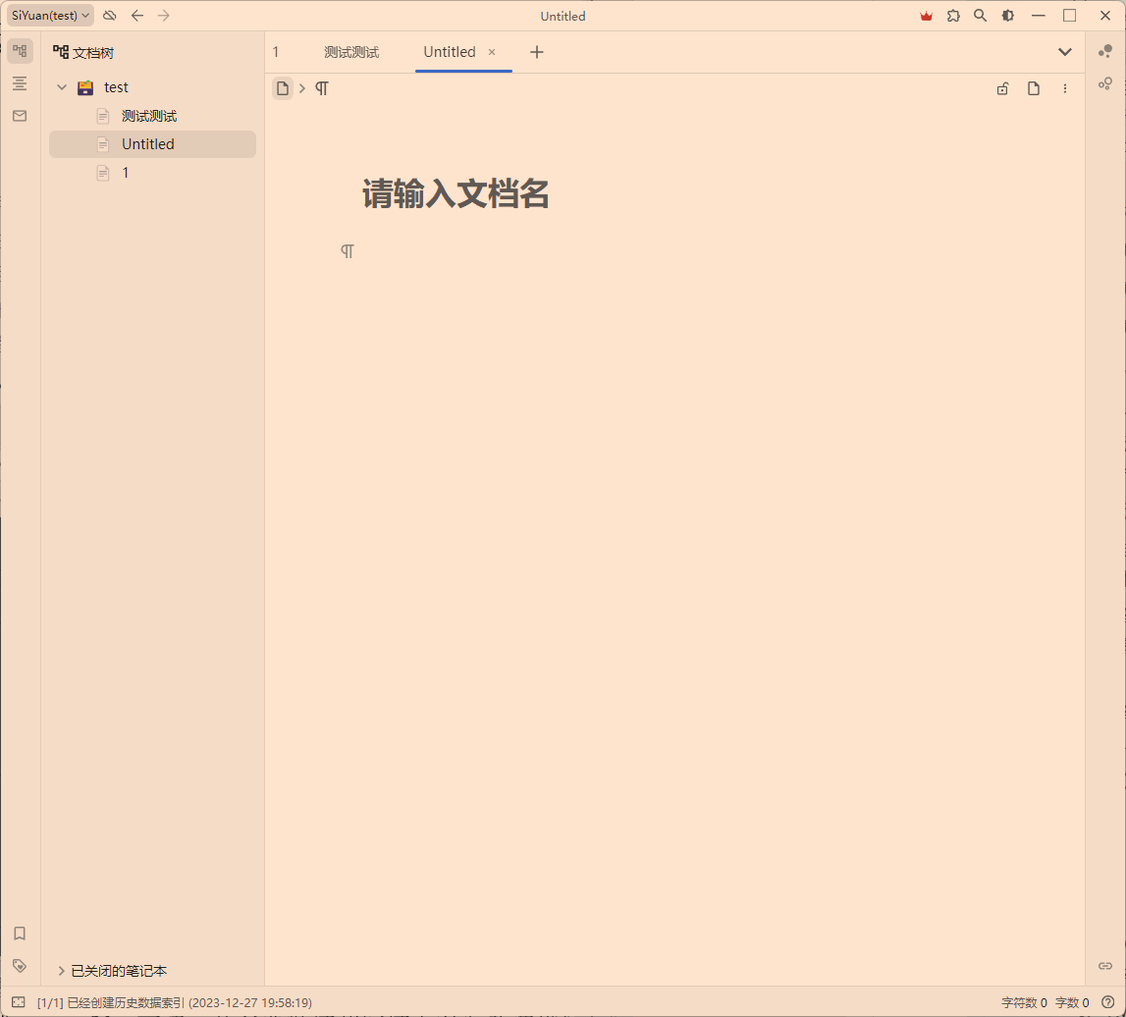Toggle the sync cloud status icon
The image size is (1126, 1017).
(109, 16)
